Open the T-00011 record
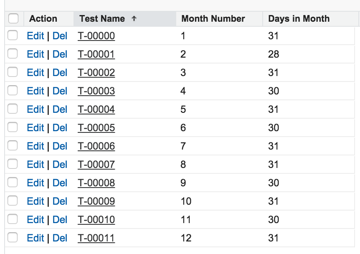Image resolution: width=360 pixels, height=254 pixels. tap(96, 238)
